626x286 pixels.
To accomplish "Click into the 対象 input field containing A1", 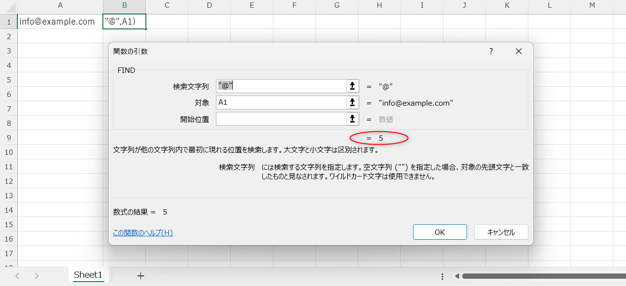I will [x=281, y=102].
